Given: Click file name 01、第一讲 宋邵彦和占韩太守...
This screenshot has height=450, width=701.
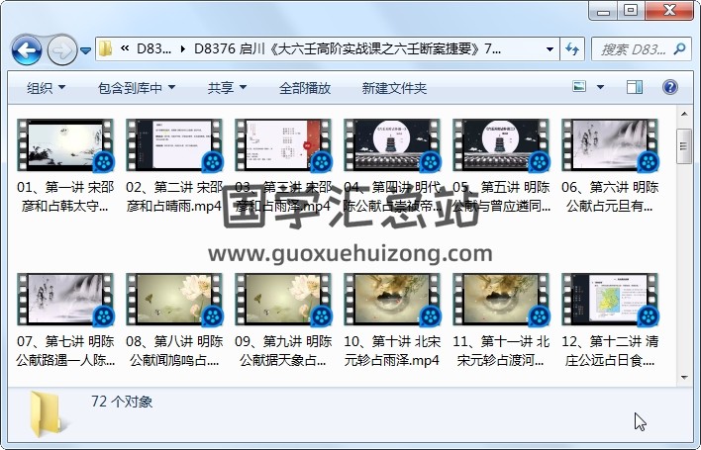Looking at the screenshot, I should [x=65, y=197].
